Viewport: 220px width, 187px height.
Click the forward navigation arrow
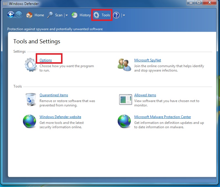[x=19, y=15]
